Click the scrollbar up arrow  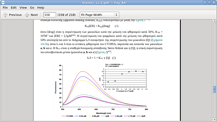(x=214, y=21)
